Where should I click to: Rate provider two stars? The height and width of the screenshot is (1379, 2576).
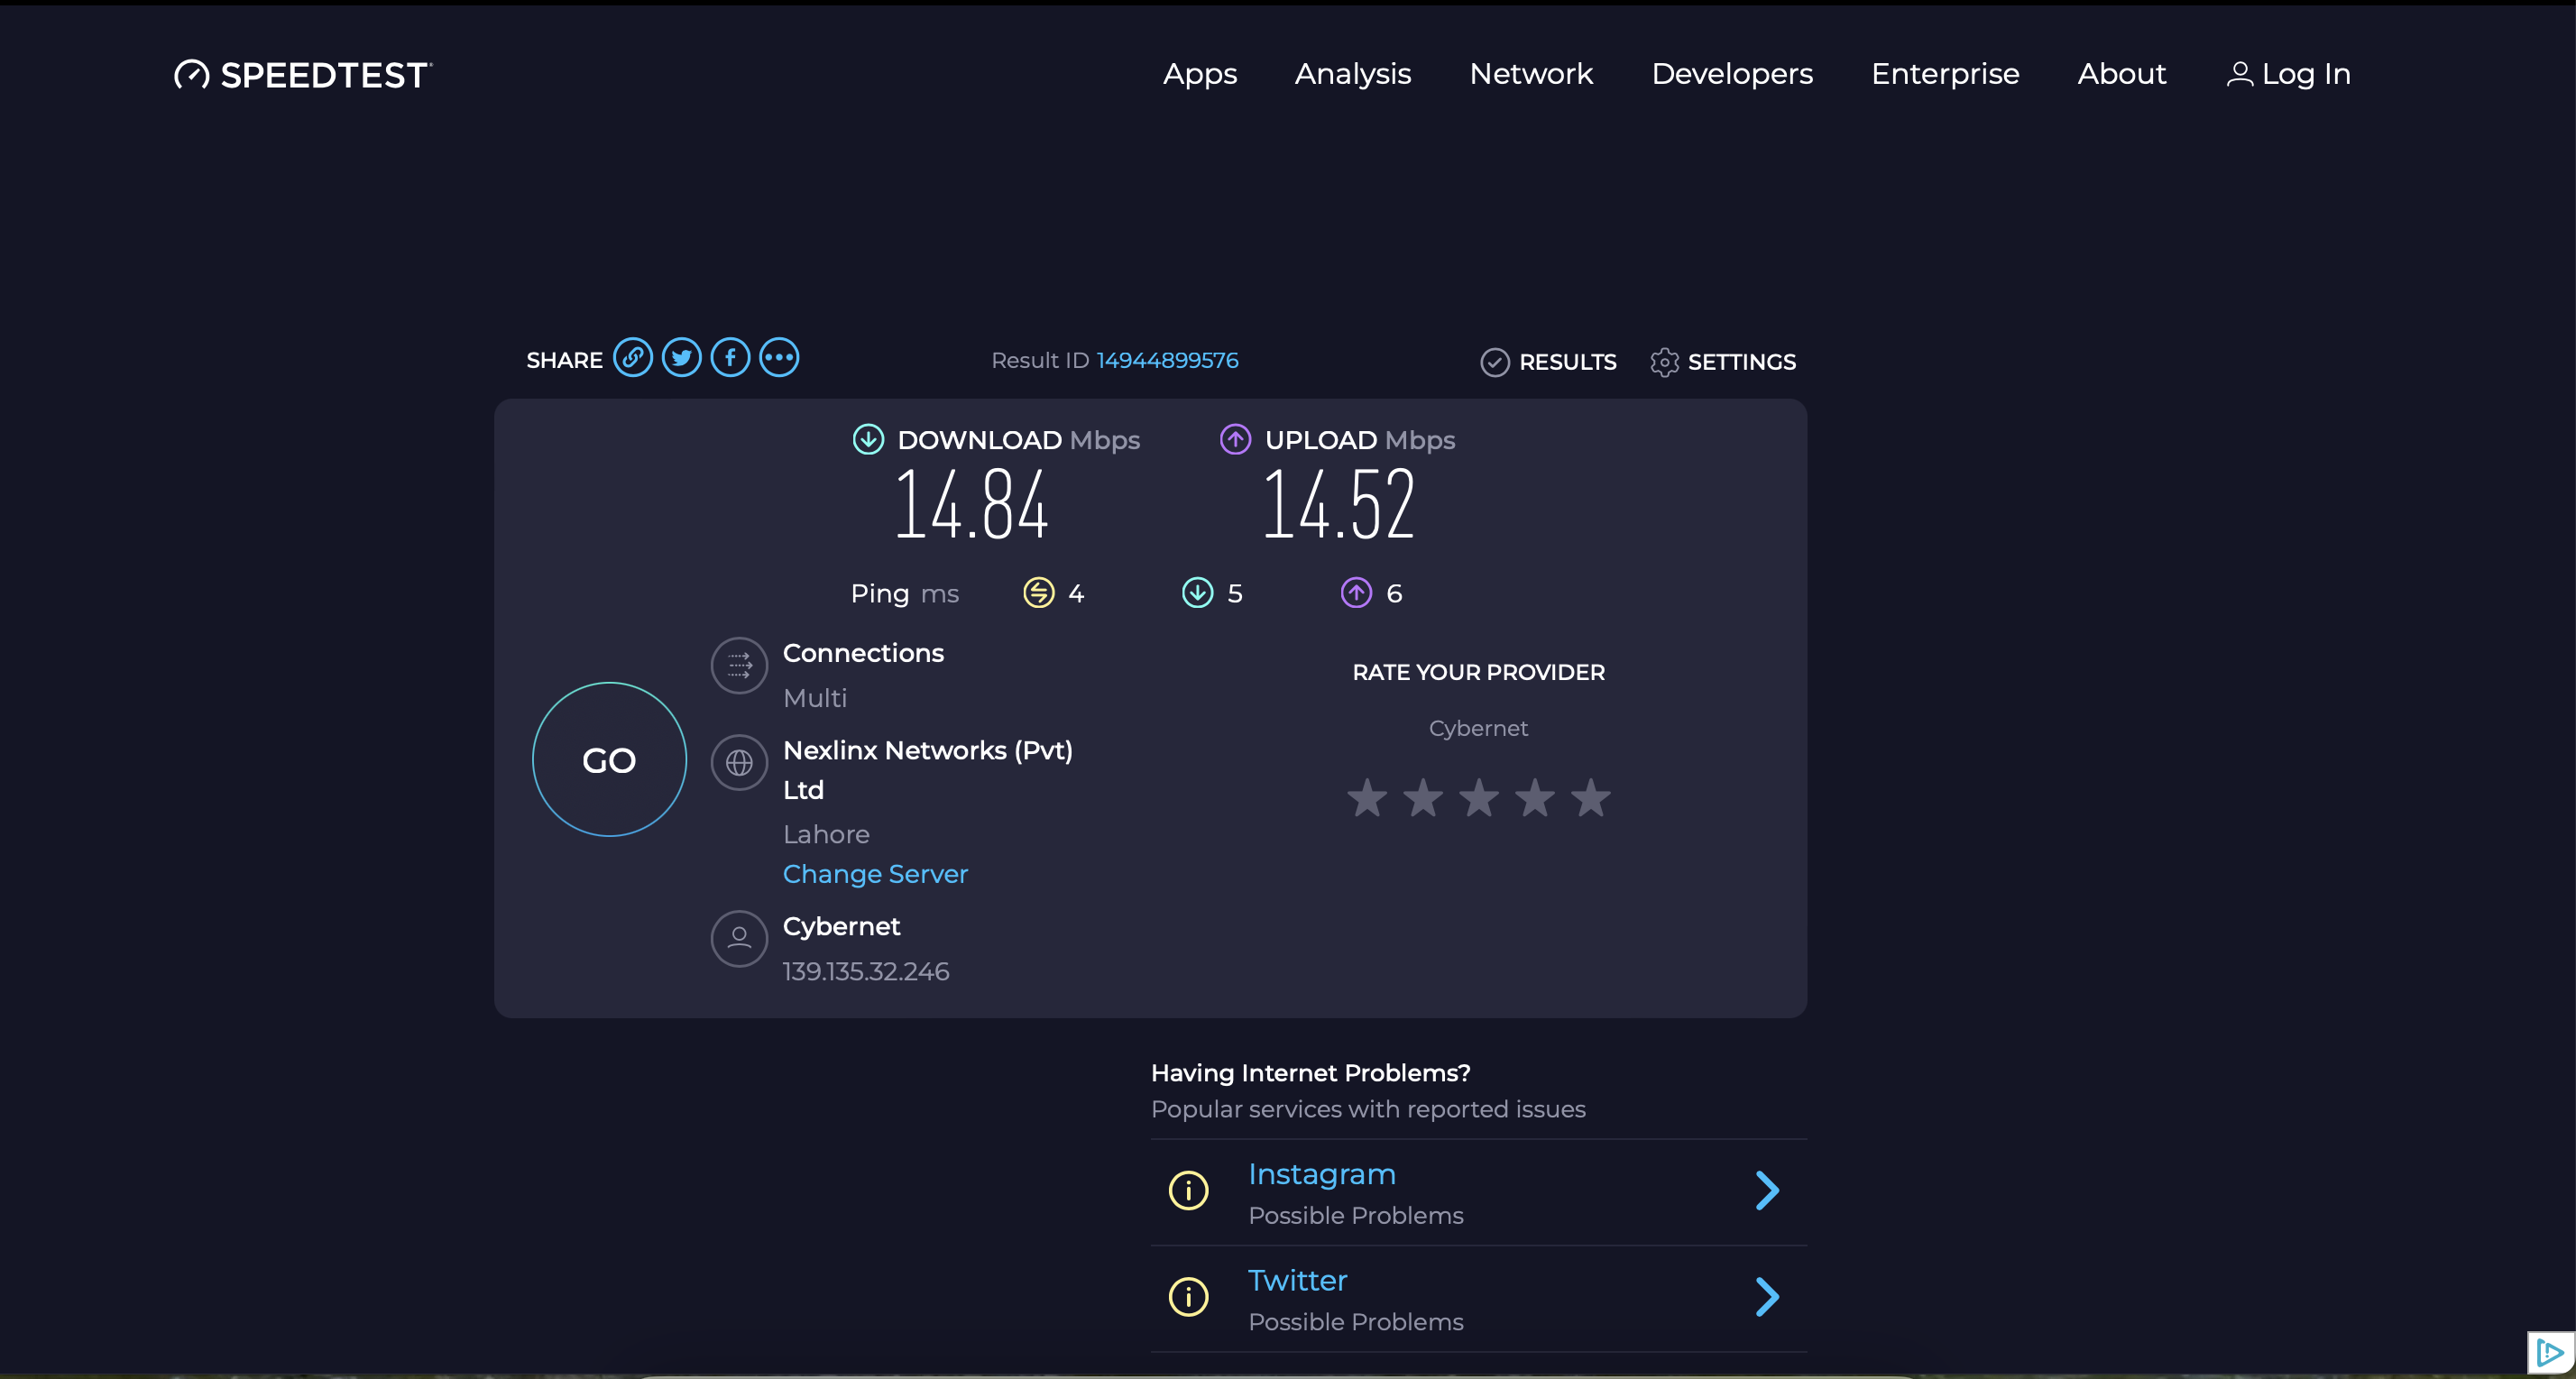click(1423, 798)
